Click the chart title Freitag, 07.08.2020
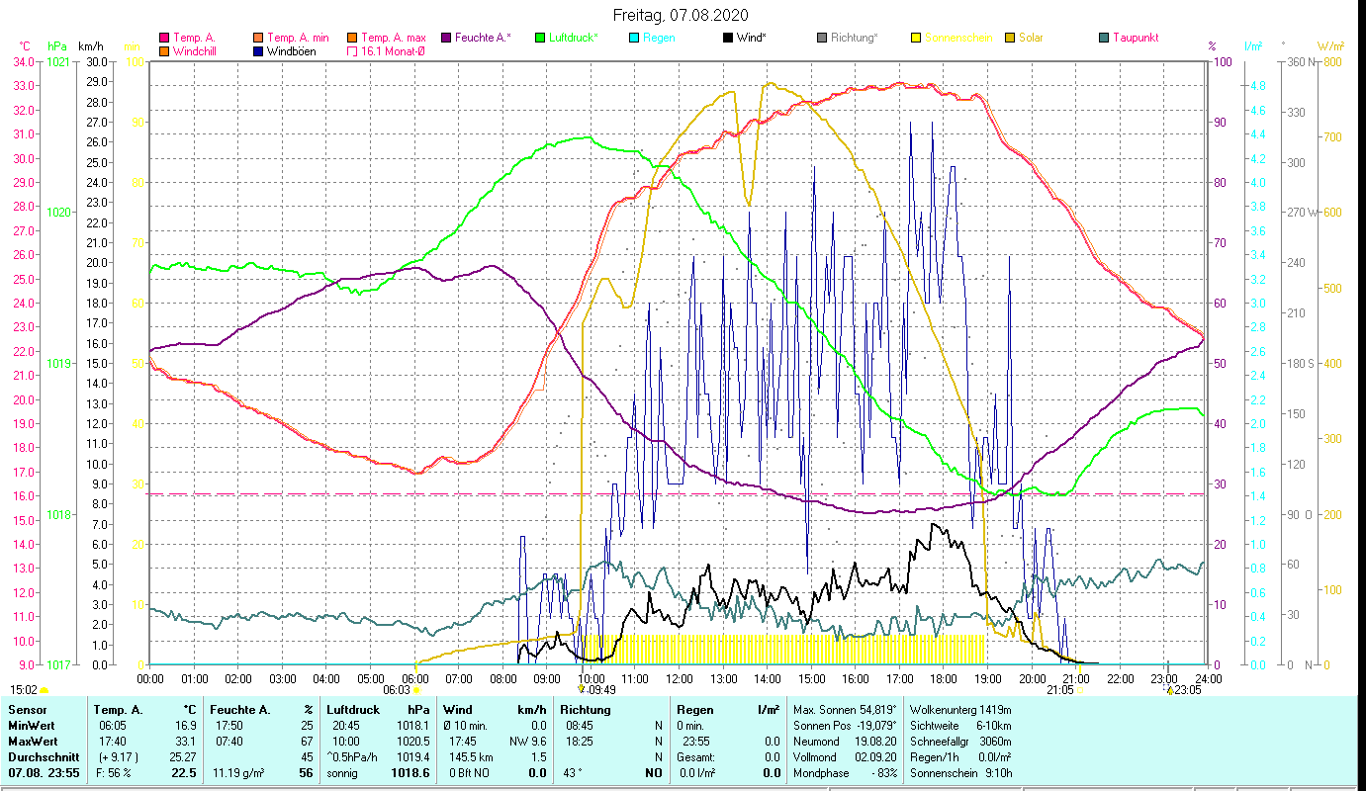Screen dimensions: 1366x791 (681, 15)
